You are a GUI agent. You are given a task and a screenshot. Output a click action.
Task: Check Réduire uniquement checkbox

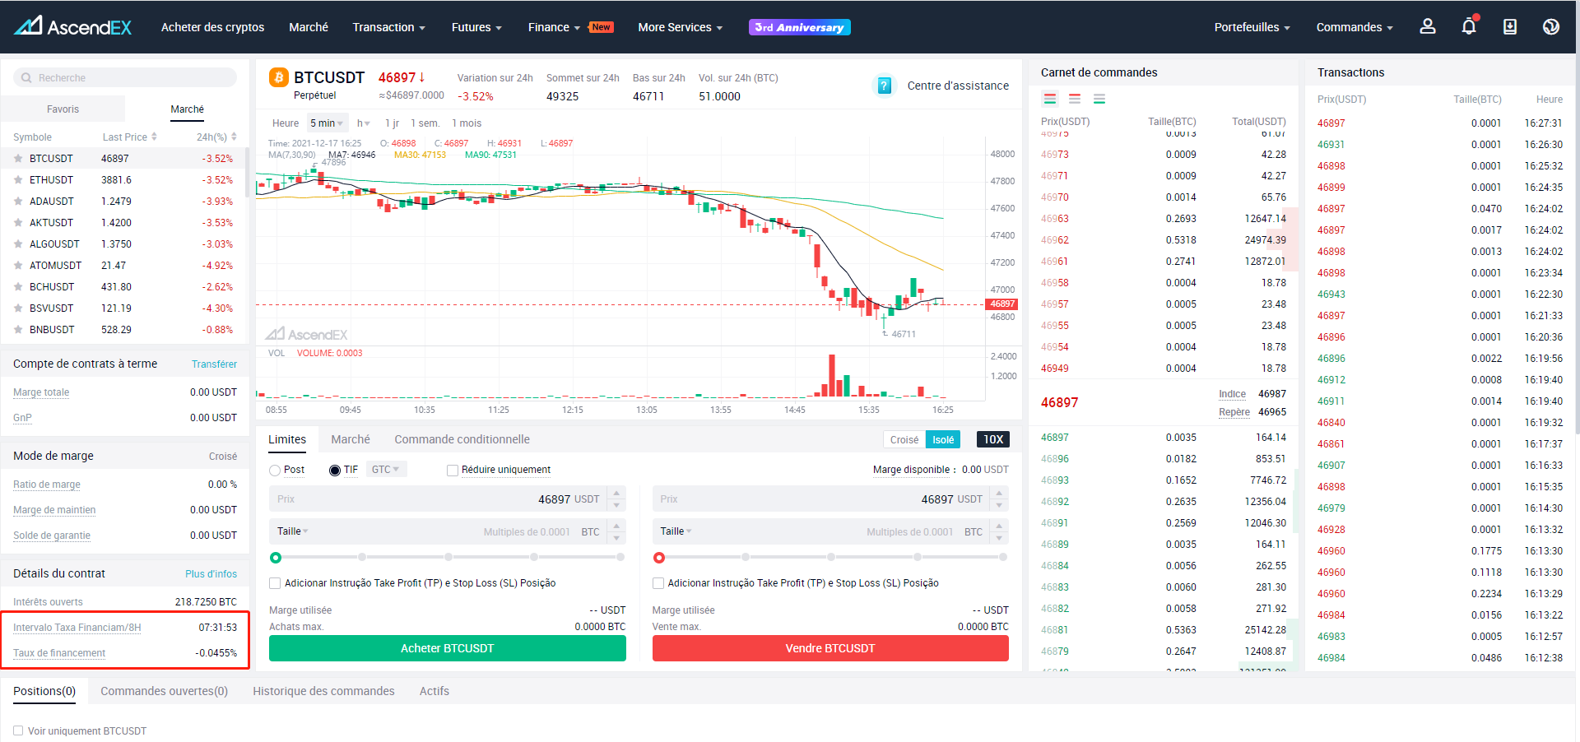click(453, 471)
